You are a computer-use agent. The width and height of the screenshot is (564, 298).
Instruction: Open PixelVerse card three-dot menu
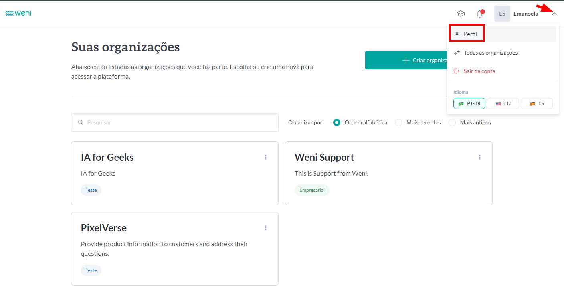[x=265, y=228]
